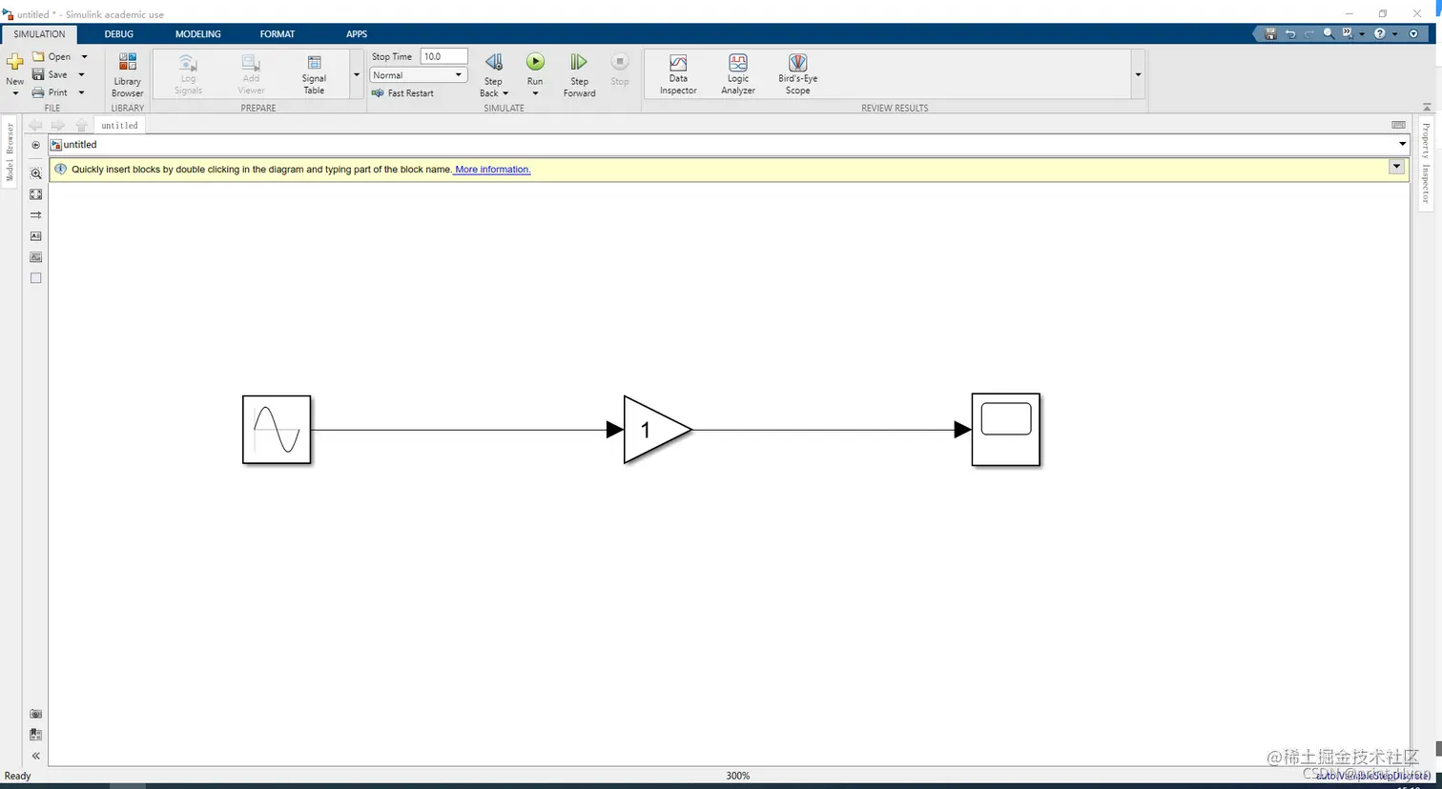Click the 300% zoom level status
Viewport: 1442px width, 789px height.
tap(738, 776)
